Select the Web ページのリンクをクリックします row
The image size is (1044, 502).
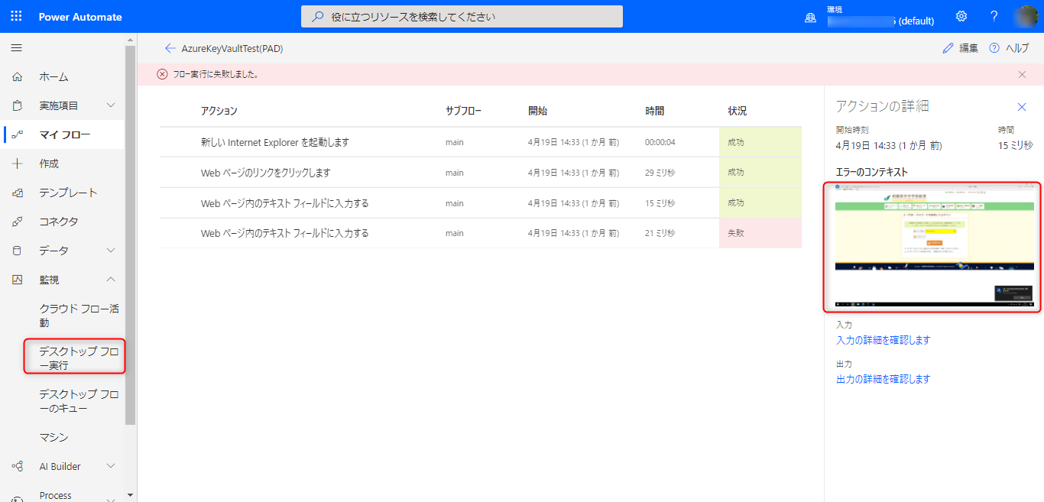click(481, 173)
